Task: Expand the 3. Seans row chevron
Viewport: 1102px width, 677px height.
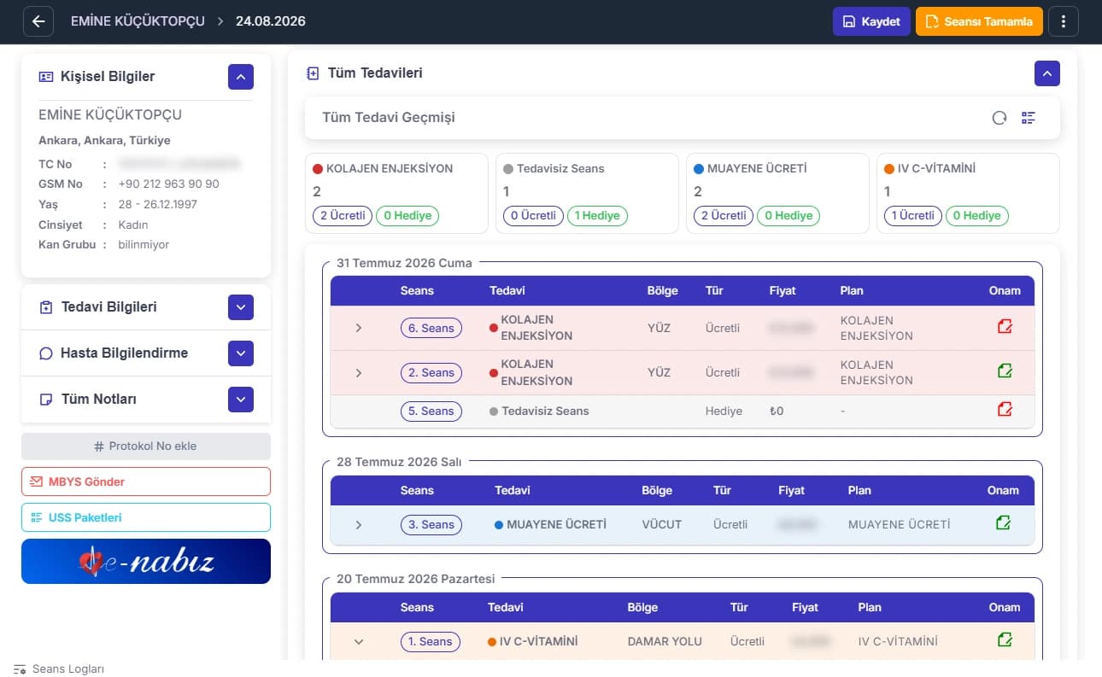Action: (359, 525)
